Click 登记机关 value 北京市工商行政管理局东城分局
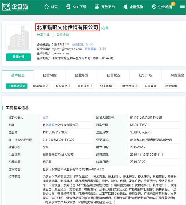Image resolution: width=186 pixels, height=205 pixels. [151, 140]
